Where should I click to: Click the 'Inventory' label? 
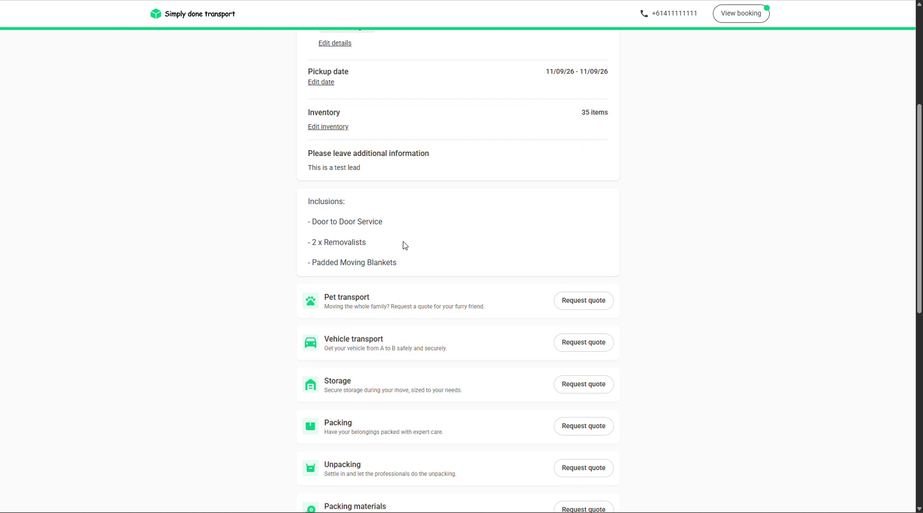click(x=324, y=113)
